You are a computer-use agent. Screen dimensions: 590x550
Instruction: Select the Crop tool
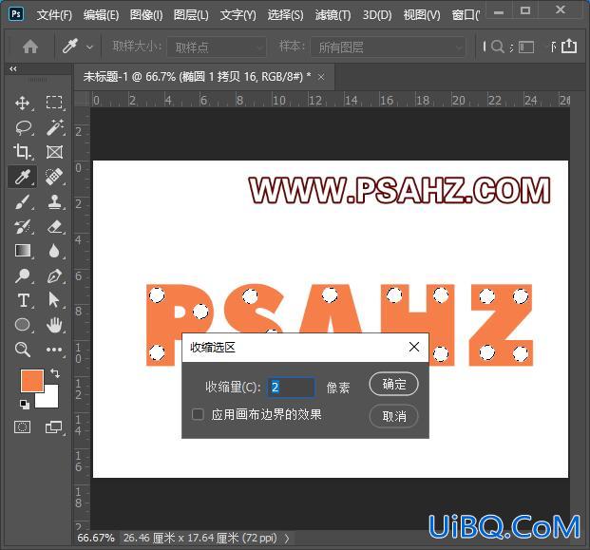point(22,152)
